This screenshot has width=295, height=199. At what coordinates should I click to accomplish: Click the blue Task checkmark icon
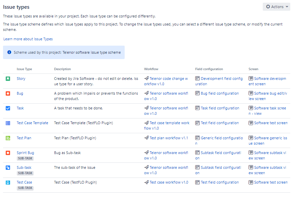click(8, 108)
